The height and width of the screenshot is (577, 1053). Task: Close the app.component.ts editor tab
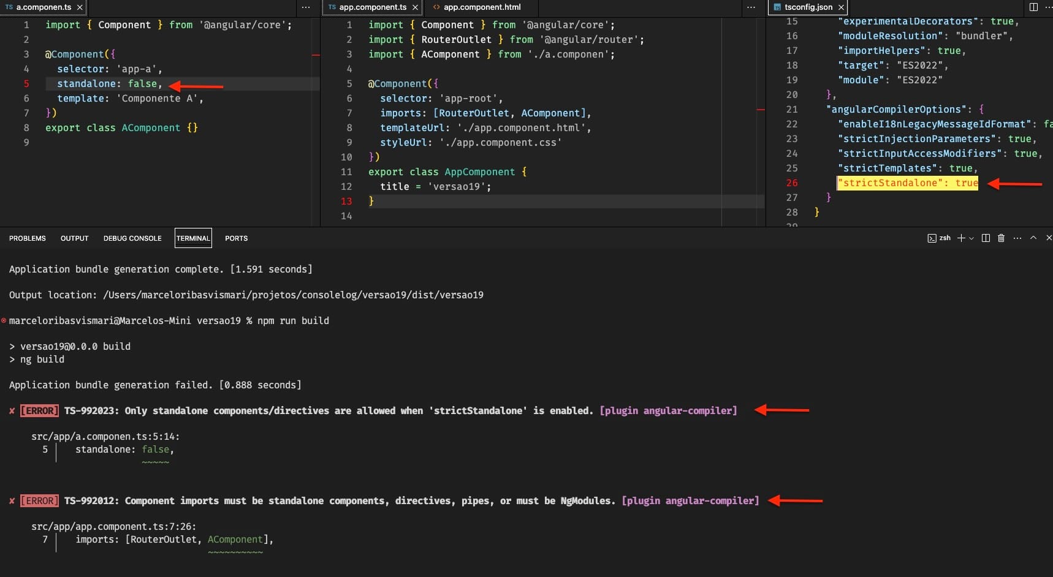(415, 7)
